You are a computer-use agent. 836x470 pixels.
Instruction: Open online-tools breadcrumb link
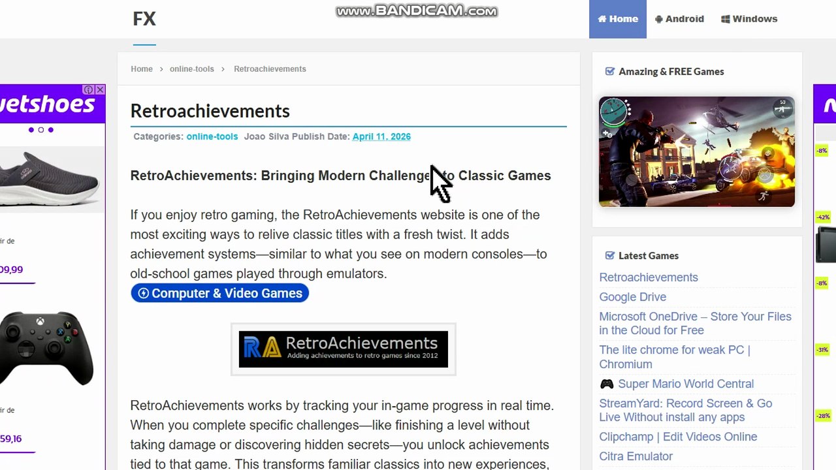[192, 69]
